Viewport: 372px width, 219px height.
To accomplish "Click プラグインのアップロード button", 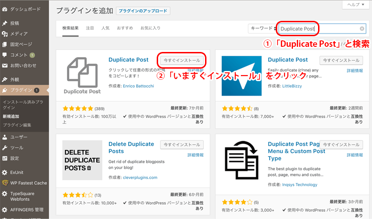I will click(x=143, y=11).
